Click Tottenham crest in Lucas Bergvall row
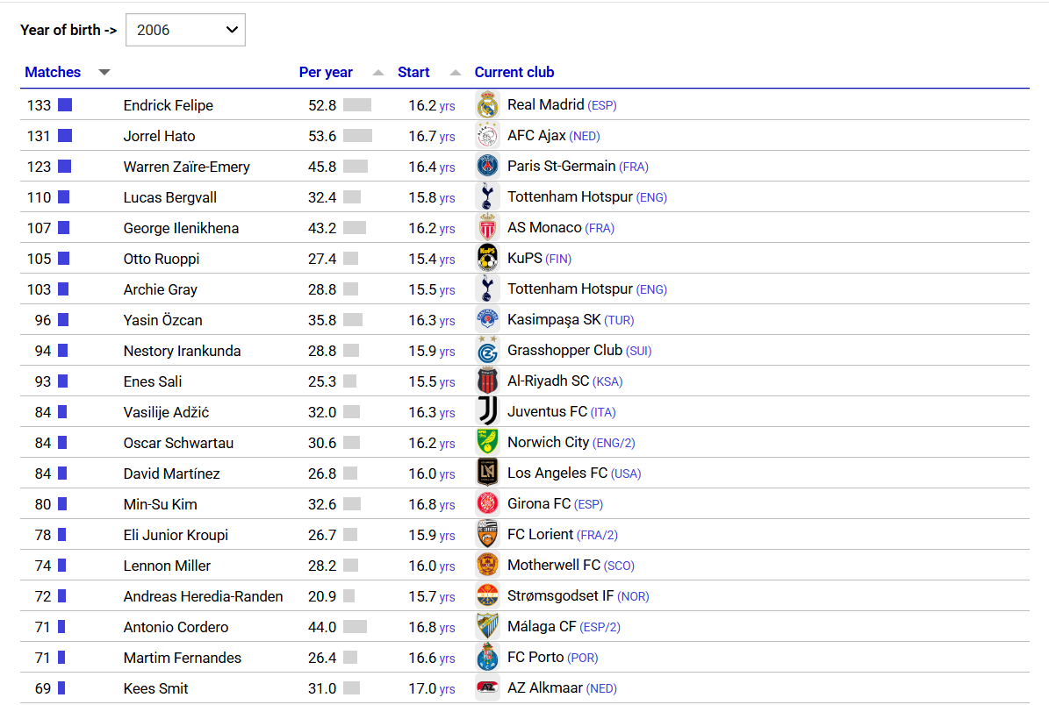The image size is (1049, 705). click(x=488, y=197)
